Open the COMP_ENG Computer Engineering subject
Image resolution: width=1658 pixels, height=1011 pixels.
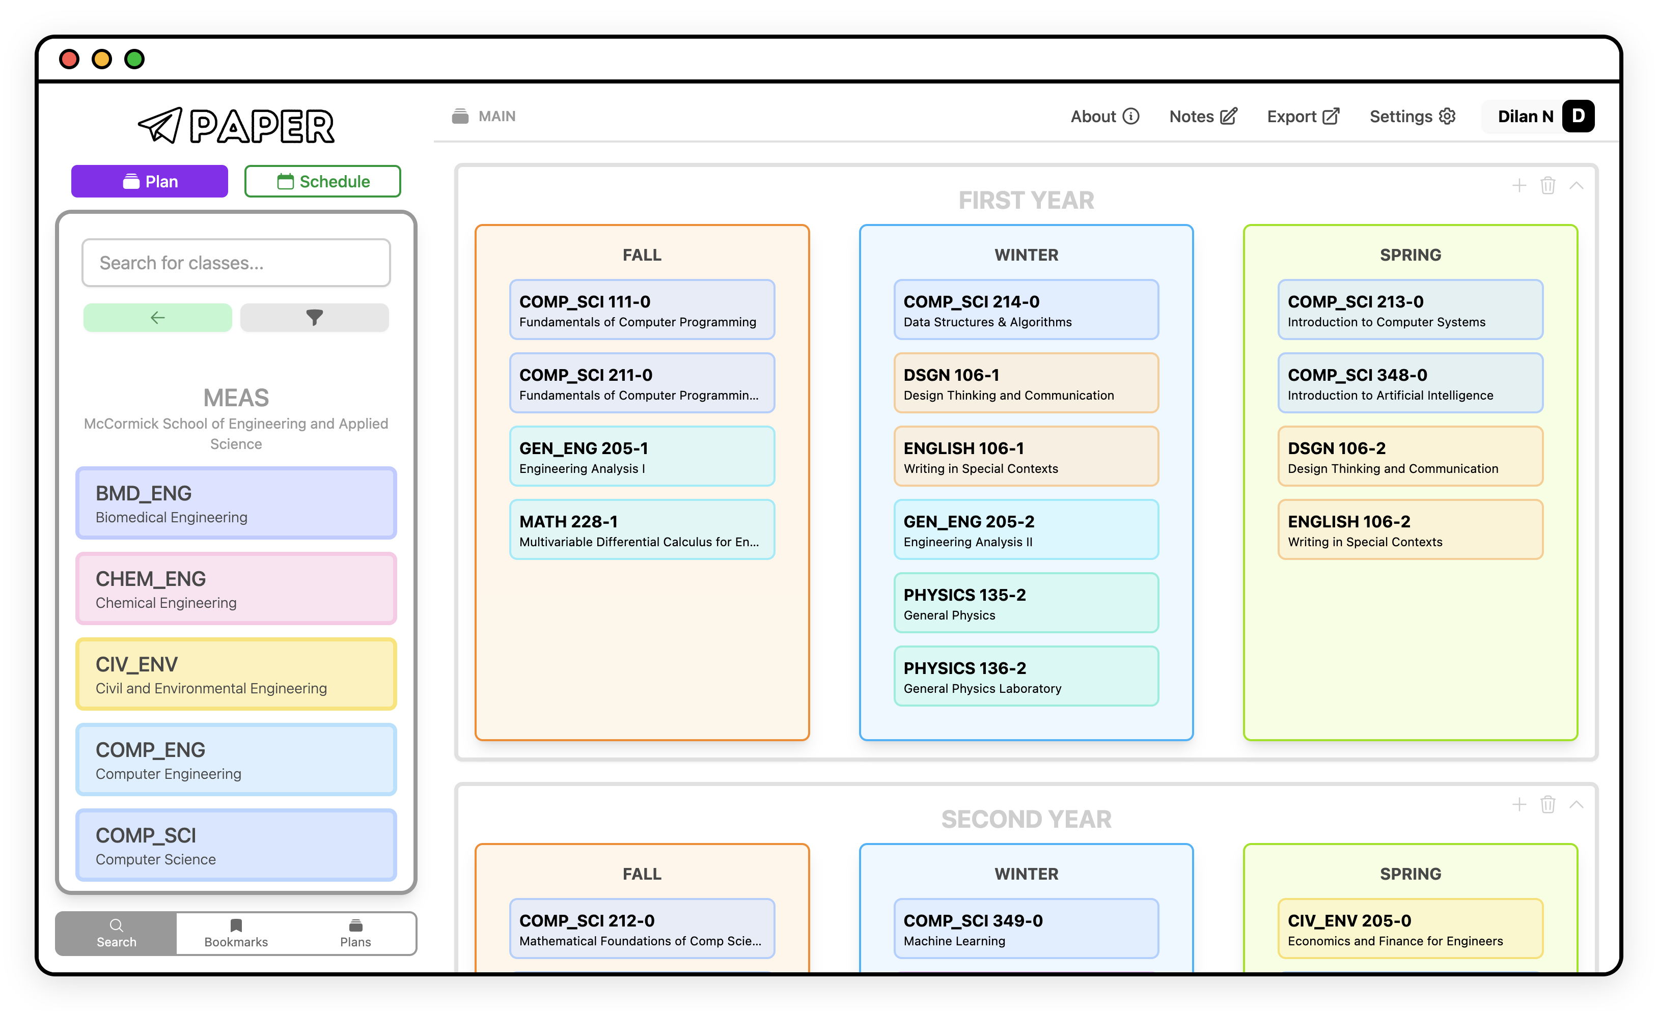236,760
